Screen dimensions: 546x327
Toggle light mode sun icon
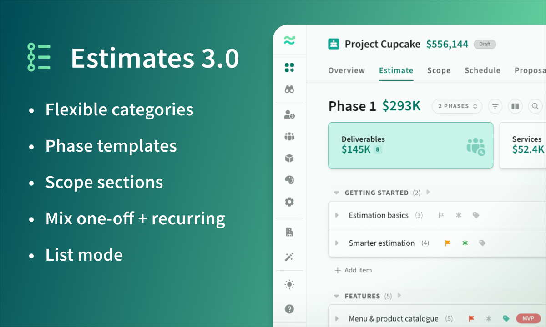289,284
